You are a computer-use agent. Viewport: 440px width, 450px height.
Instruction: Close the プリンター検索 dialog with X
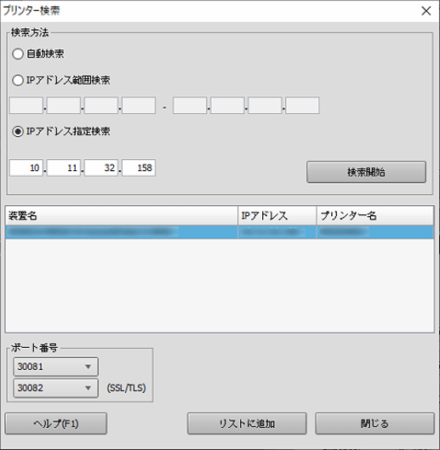pos(426,11)
